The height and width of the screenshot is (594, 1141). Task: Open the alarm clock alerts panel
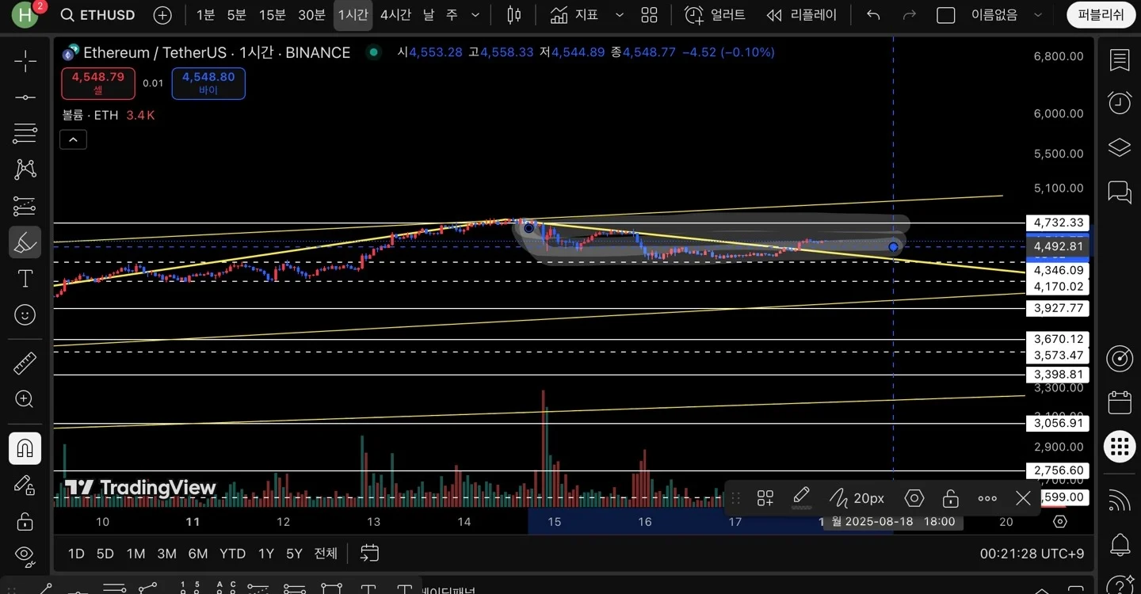pyautogui.click(x=1120, y=103)
